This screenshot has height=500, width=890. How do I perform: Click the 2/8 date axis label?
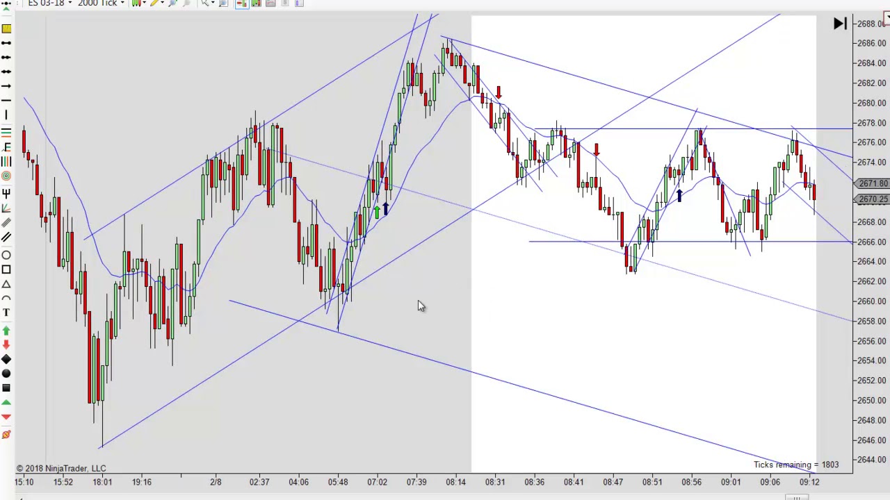point(216,481)
